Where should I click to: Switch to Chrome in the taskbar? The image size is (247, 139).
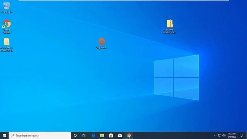pos(129,136)
